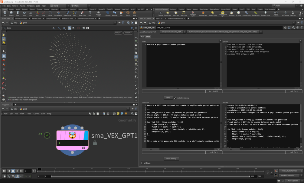The image size is (304, 183).
Task: Open the Render menu
Action: (15, 6)
